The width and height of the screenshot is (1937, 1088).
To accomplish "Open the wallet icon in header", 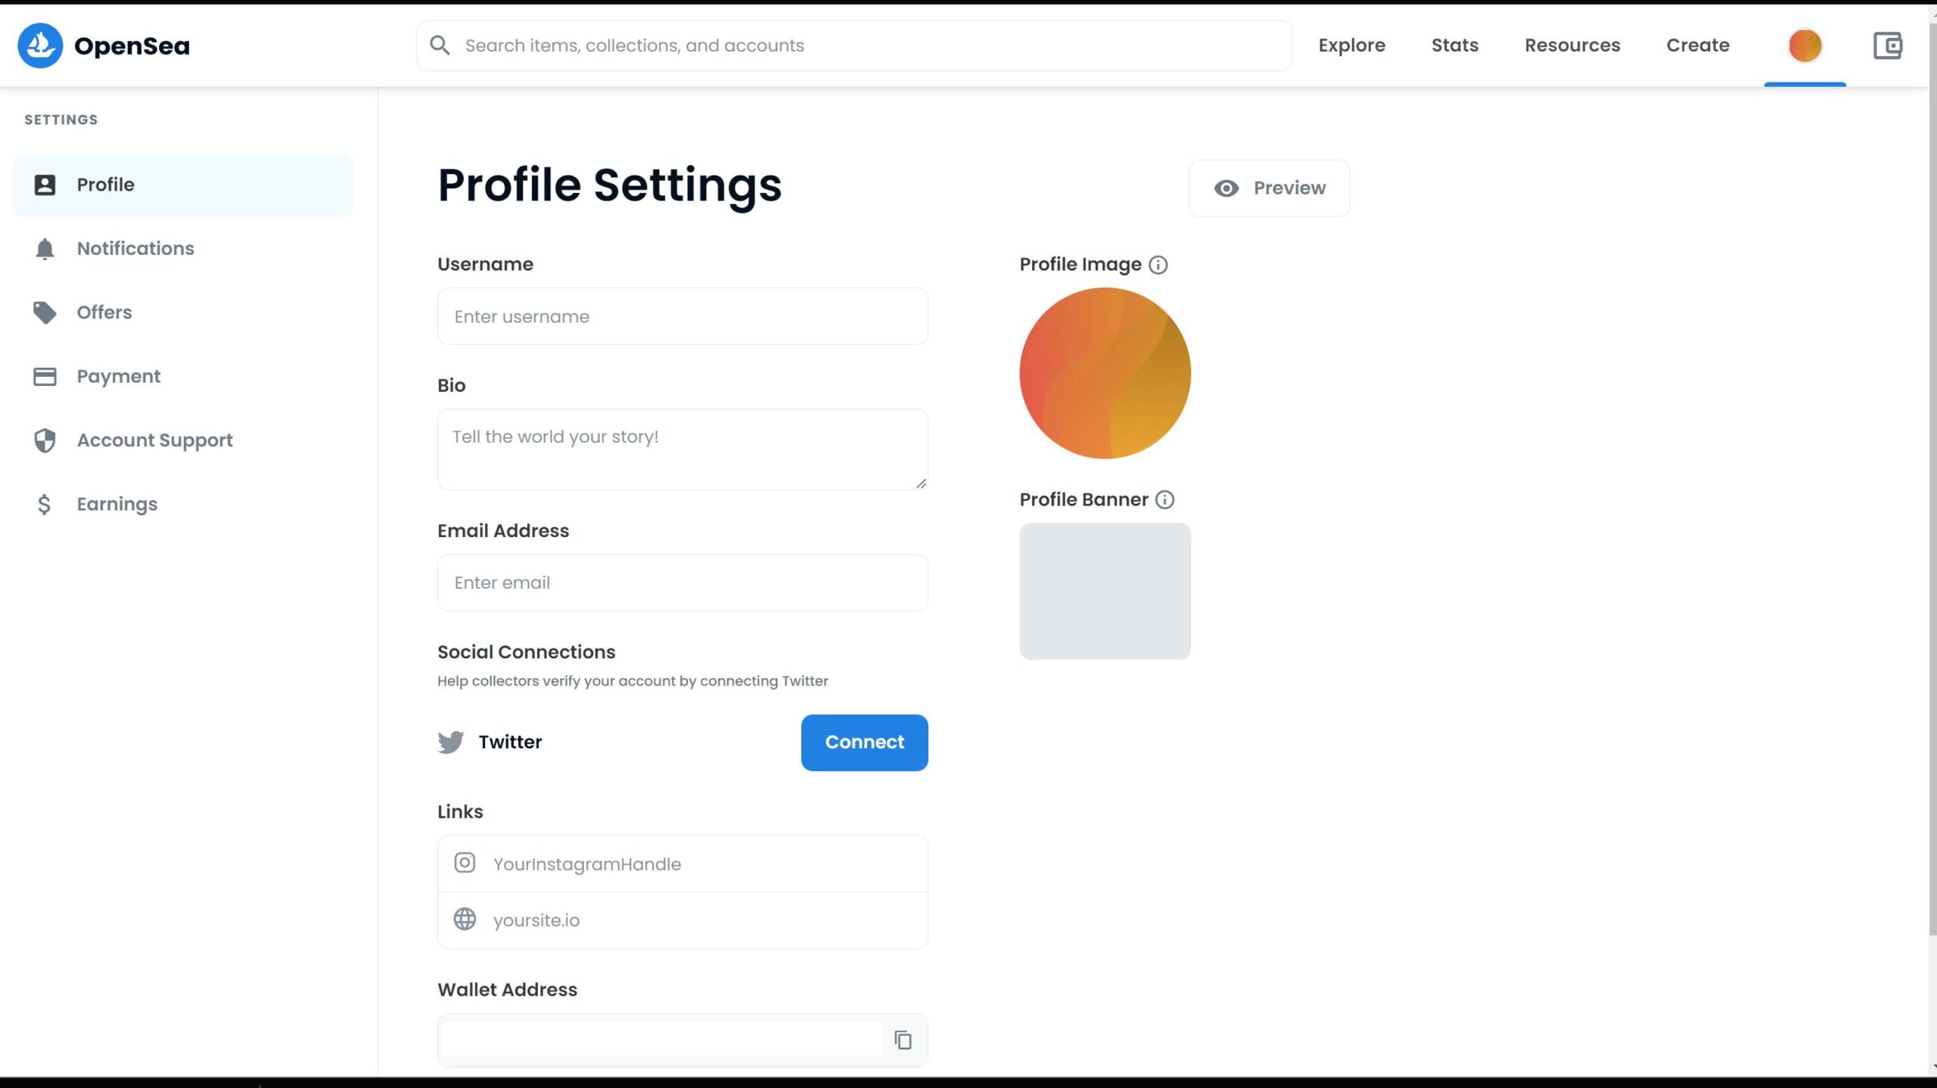I will point(1887,45).
